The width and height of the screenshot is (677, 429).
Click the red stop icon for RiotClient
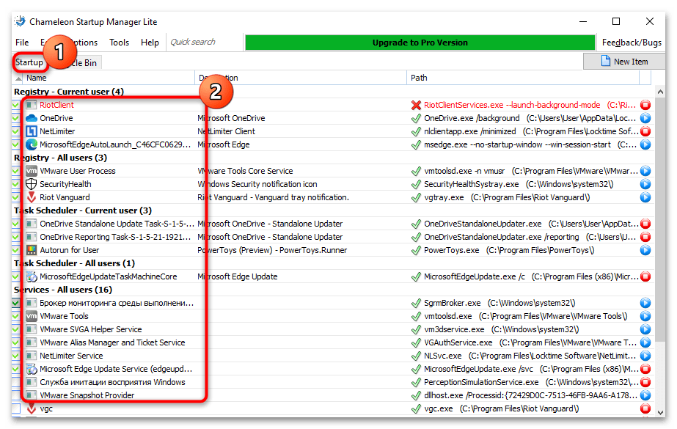(645, 105)
